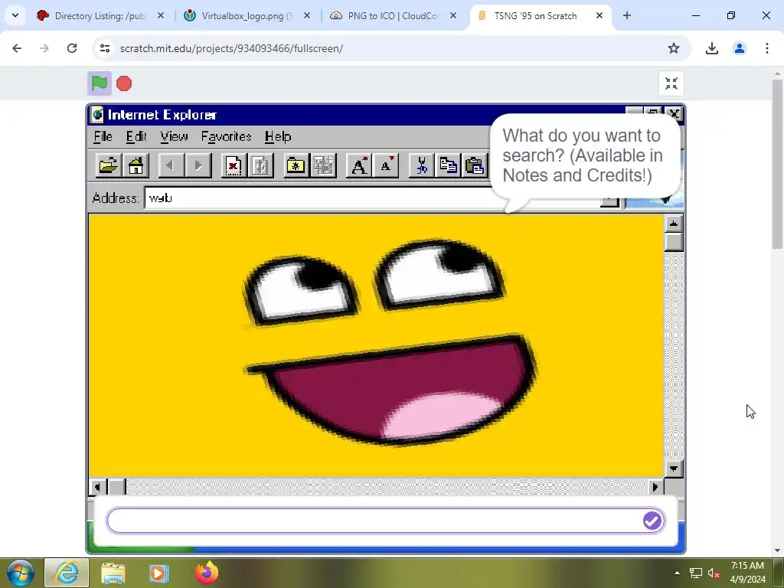Click the green flag to start project
784x588 pixels.
point(100,83)
